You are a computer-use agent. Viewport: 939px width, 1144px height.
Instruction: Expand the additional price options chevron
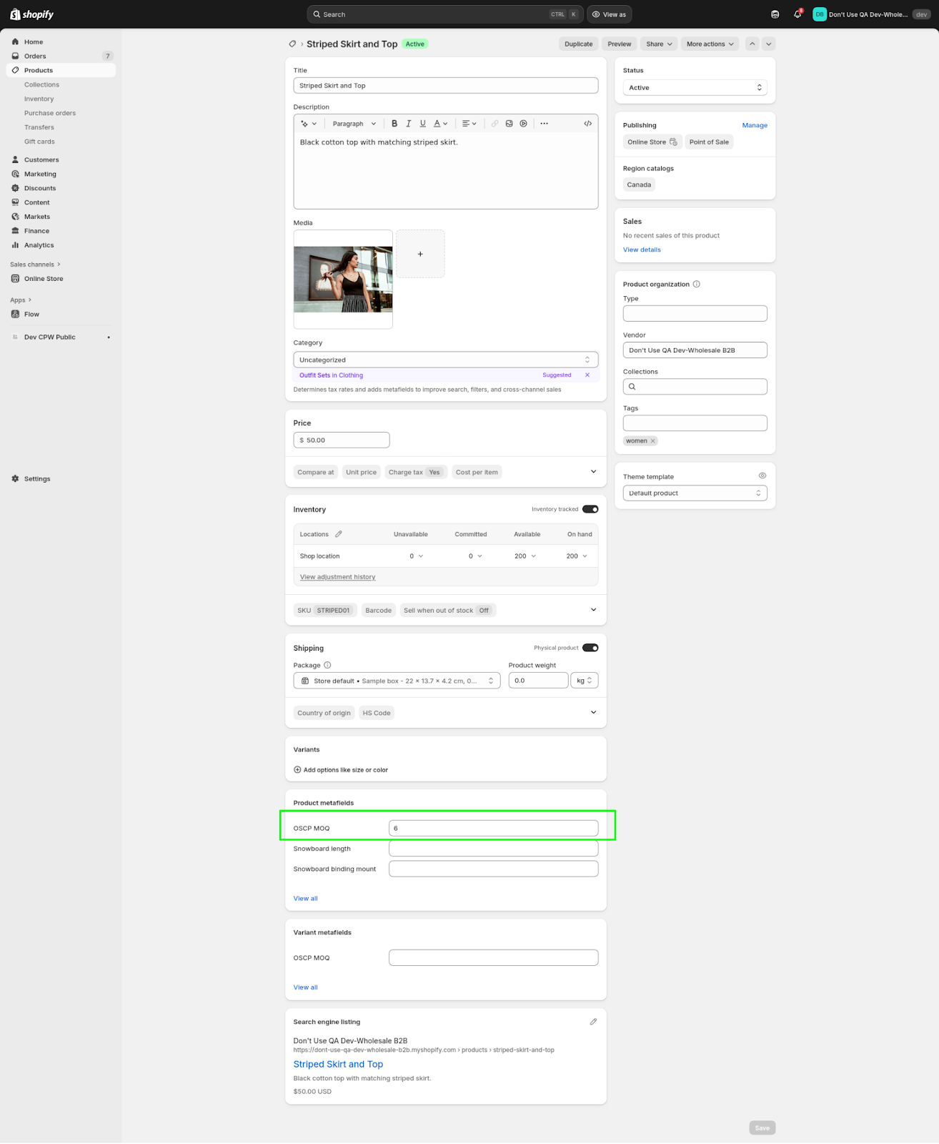pos(593,472)
